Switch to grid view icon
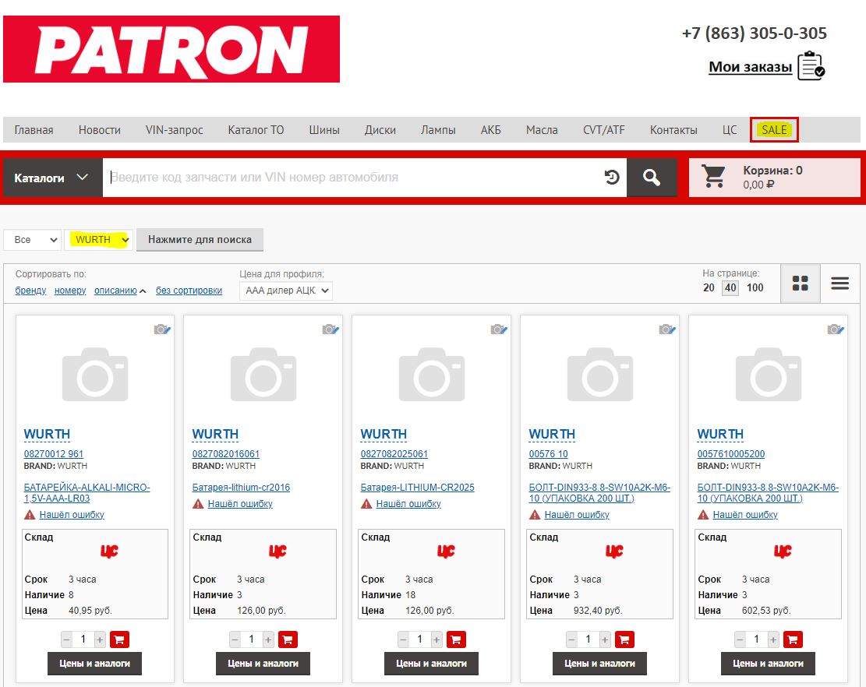The width and height of the screenshot is (866, 687). pos(801,283)
